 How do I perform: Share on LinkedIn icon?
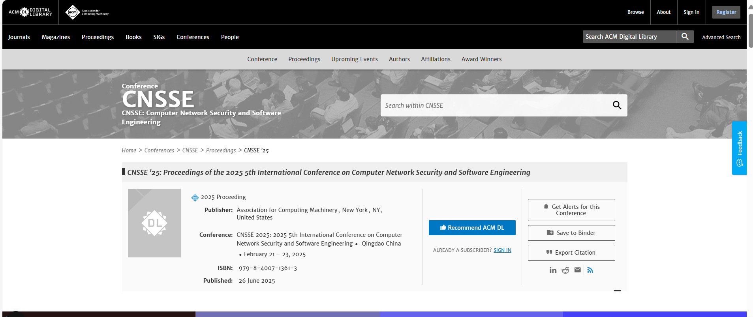point(553,270)
